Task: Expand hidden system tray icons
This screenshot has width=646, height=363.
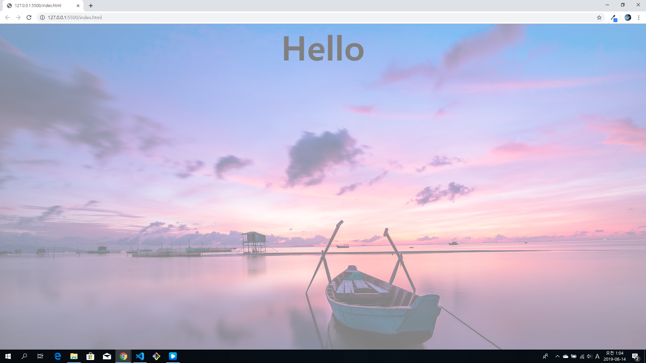Action: [x=557, y=356]
